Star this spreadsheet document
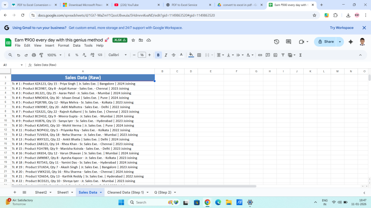 [x=134, y=40]
